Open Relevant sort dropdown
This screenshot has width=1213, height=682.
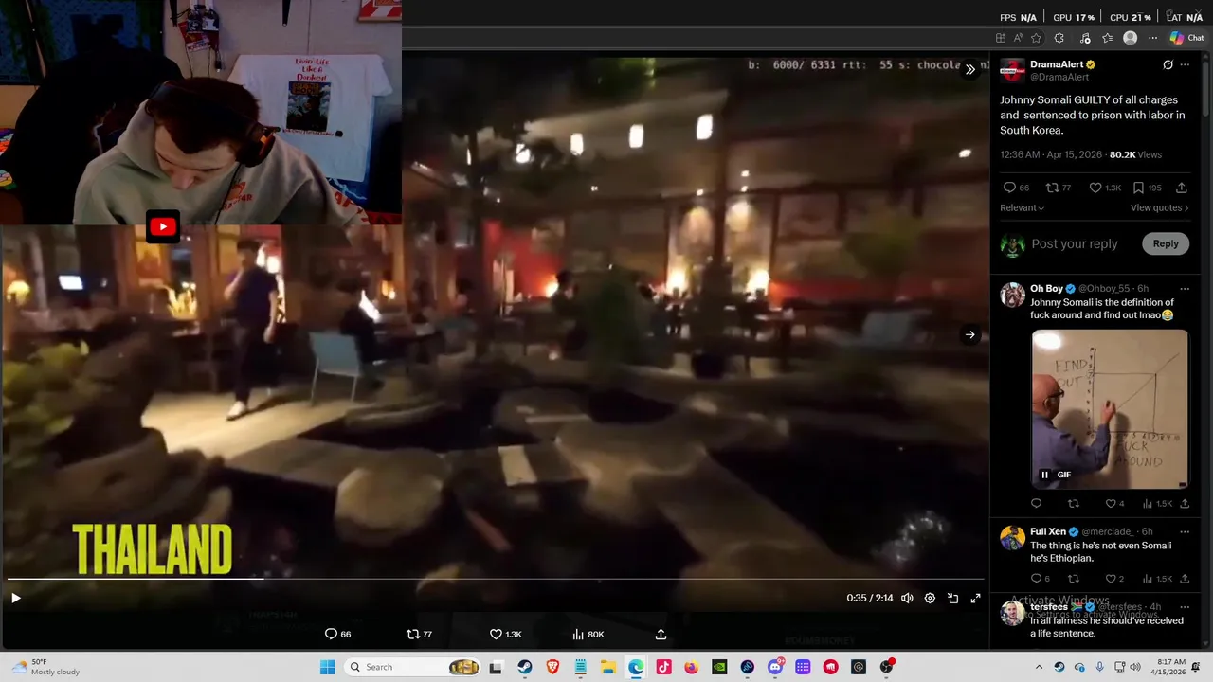(1022, 207)
